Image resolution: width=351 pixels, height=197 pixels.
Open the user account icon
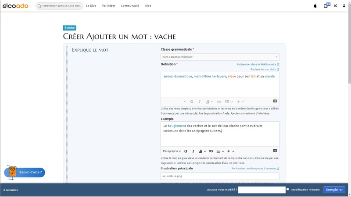344,6
